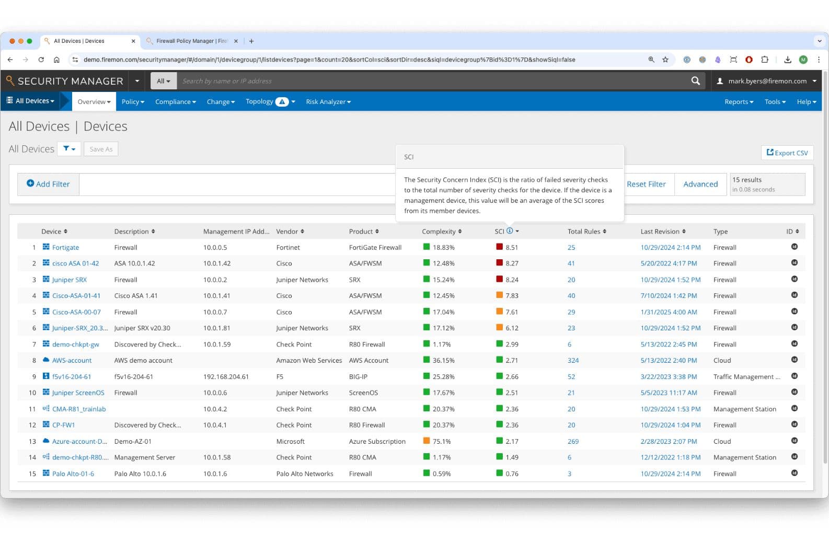Switch to Firewall Policy Manager browser tab
Viewport: 829px width, 553px height.
[x=192, y=41]
